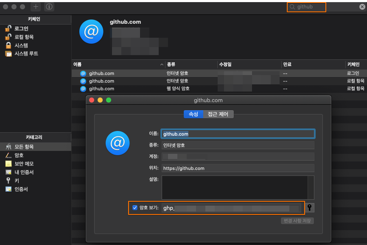Click the 내 인증서 certificate icon
Screen dimensions: 367x245
[x=8, y=172]
